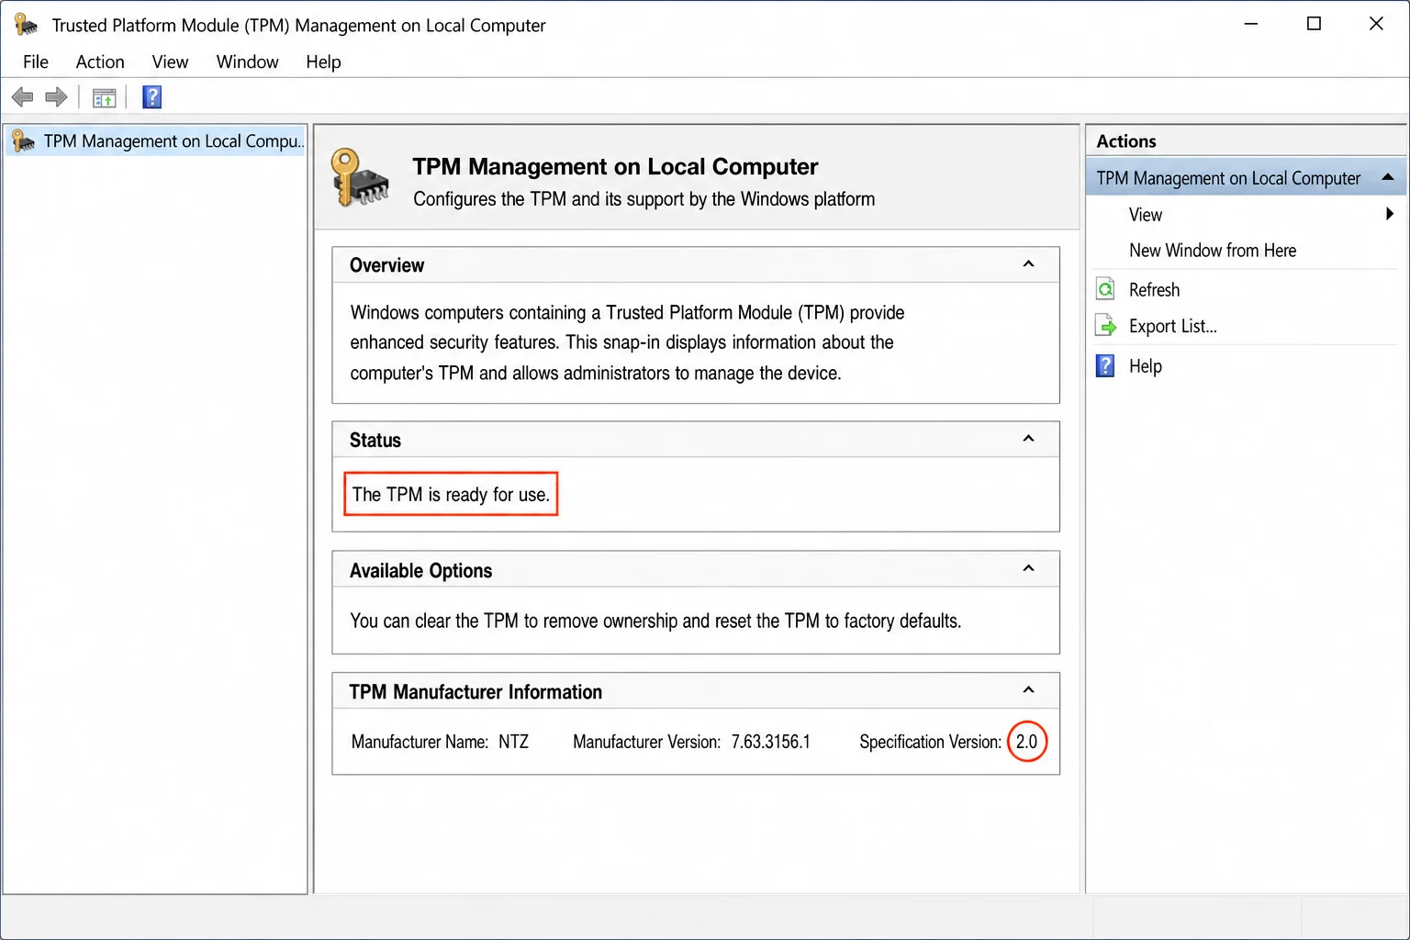Collapse the Available Options section
The image size is (1410, 940).
(1028, 569)
